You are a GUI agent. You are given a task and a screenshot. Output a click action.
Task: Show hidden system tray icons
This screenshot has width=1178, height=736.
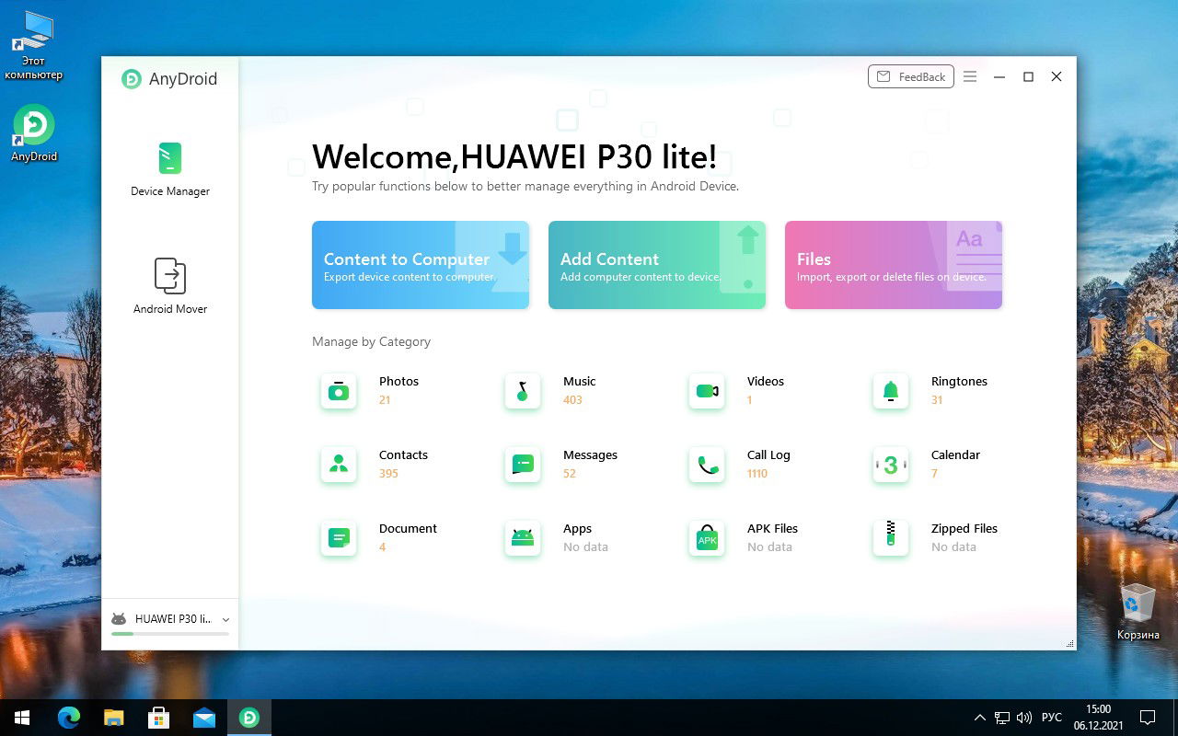pos(981,718)
